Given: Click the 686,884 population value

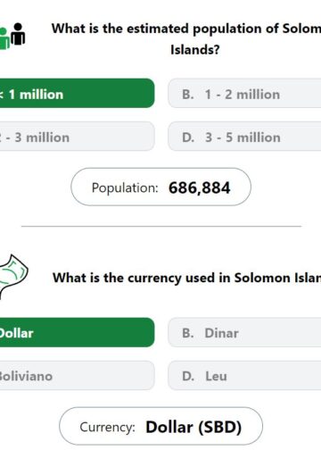Looking at the screenshot, I should pyautogui.click(x=199, y=187).
